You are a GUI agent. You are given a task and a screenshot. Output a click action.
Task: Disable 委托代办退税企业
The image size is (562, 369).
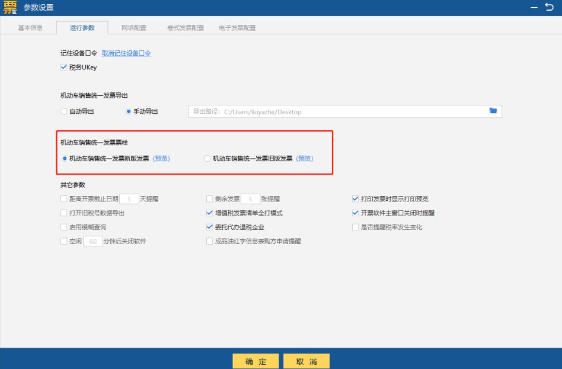pyautogui.click(x=209, y=226)
